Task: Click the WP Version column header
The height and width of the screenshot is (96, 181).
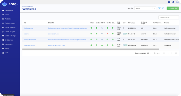Action: point(157,23)
